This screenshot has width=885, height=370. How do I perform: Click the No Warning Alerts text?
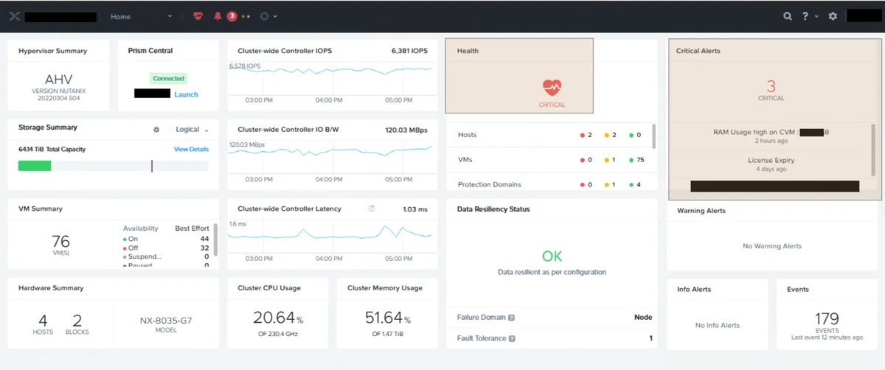pos(772,246)
